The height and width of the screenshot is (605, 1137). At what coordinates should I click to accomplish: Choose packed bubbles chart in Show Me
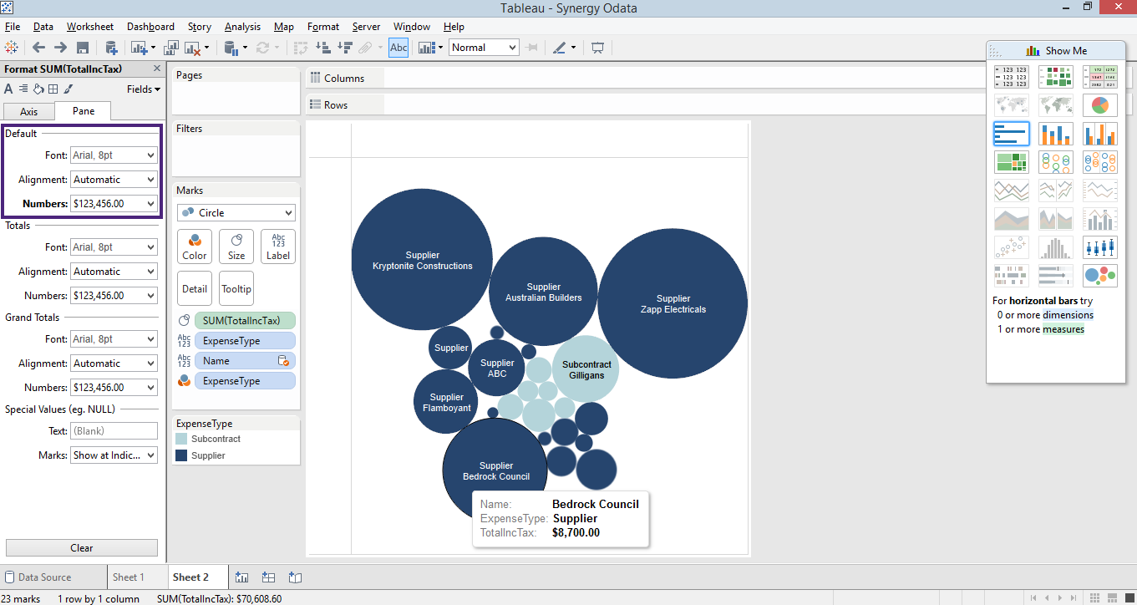(1099, 276)
